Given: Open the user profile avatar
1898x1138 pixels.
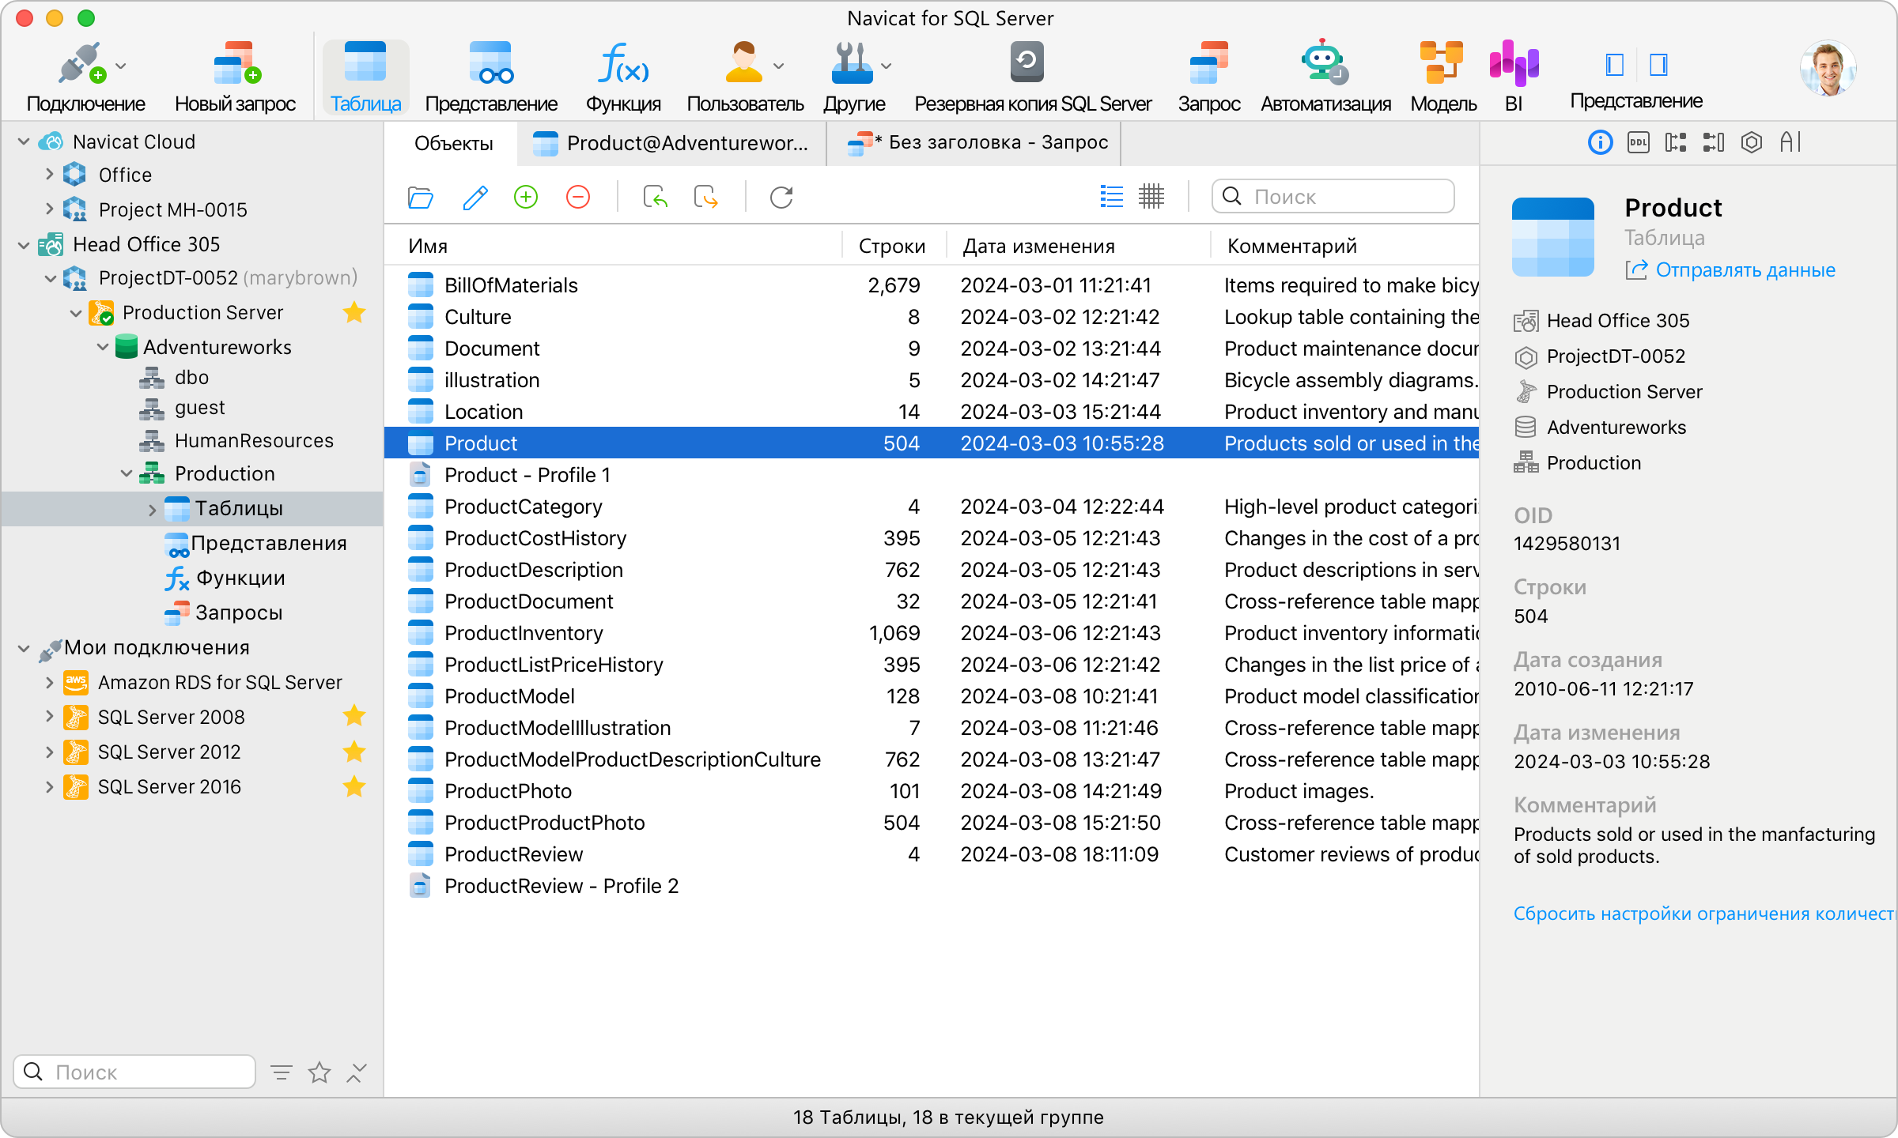Looking at the screenshot, I should [1828, 68].
